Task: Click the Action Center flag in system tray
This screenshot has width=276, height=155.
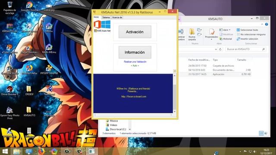Action: 245,152
